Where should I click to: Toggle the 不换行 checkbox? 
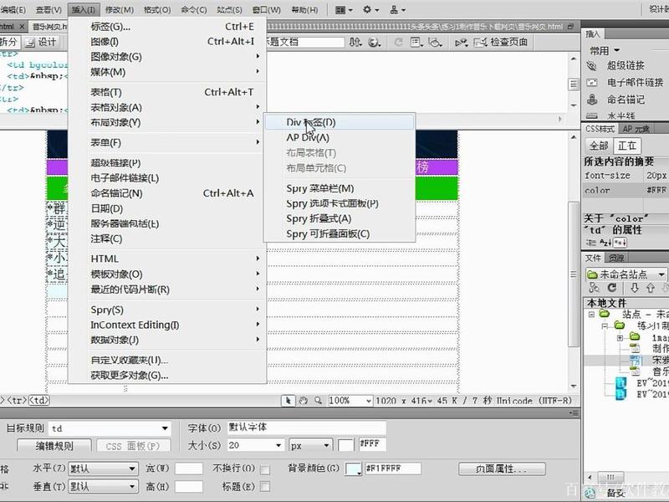265,469
